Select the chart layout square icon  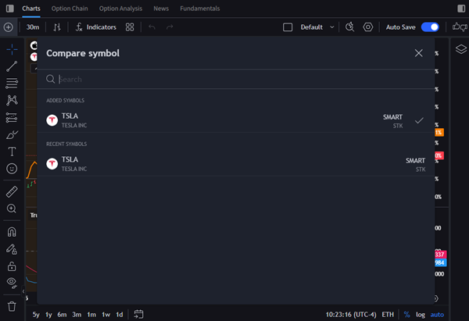[288, 27]
